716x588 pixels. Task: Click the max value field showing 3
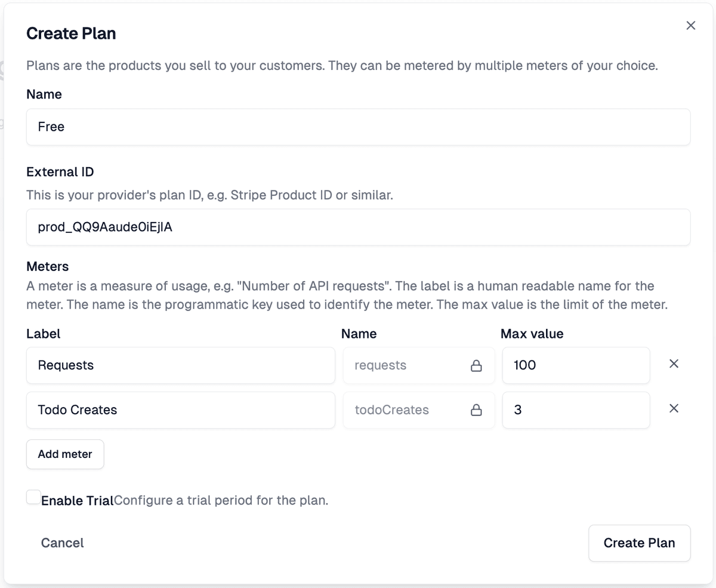[573, 410]
